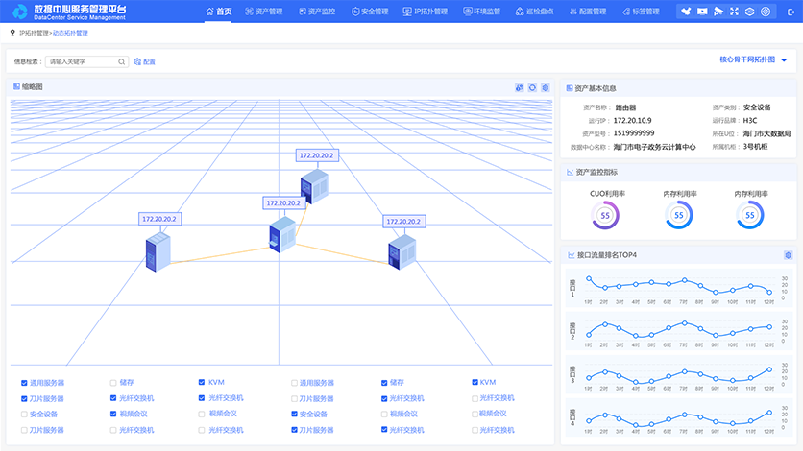Click the circular target icon in header

[x=766, y=12]
